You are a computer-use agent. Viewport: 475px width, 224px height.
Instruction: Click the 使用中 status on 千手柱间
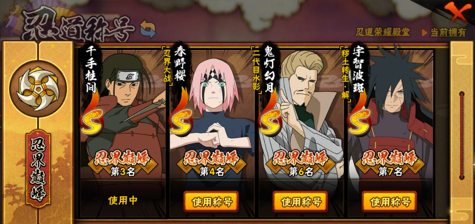coord(123,200)
